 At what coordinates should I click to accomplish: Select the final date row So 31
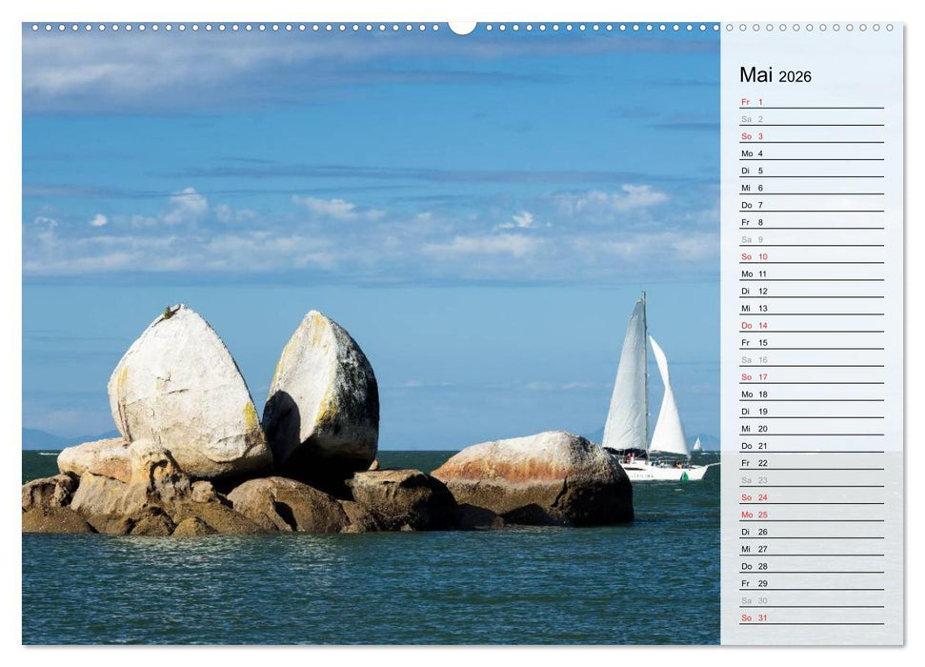tap(753, 618)
